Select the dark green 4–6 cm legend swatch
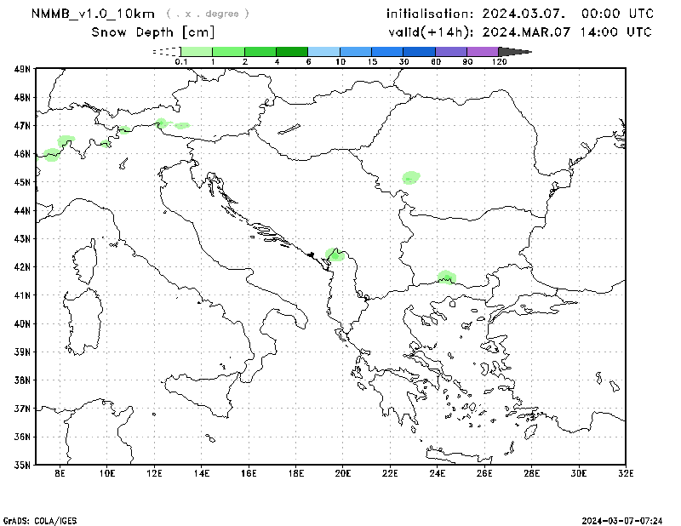Image resolution: width=681 pixels, height=526 pixels. (292, 52)
